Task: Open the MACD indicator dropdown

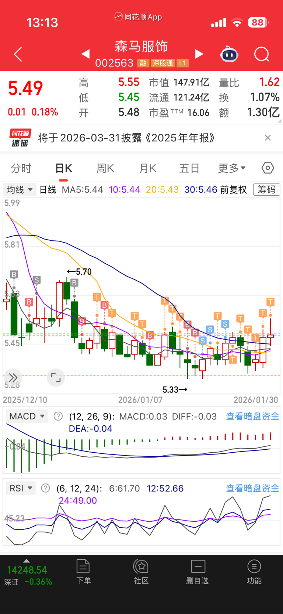Action: pos(27,416)
